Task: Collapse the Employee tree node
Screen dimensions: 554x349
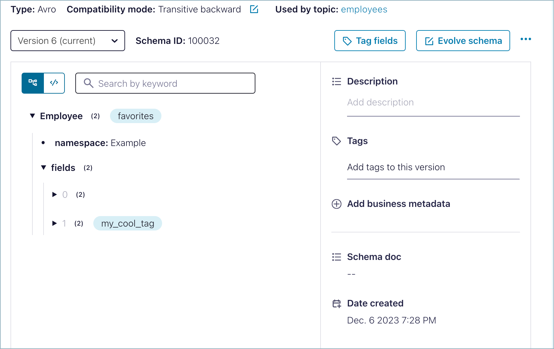Action: click(x=32, y=116)
